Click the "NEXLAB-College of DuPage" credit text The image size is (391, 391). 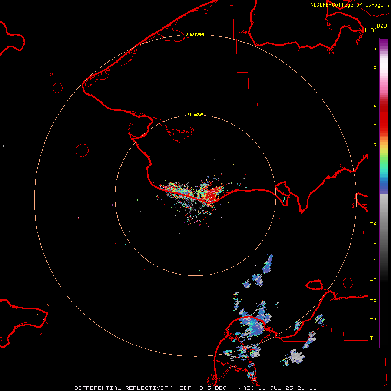[x=347, y=5]
